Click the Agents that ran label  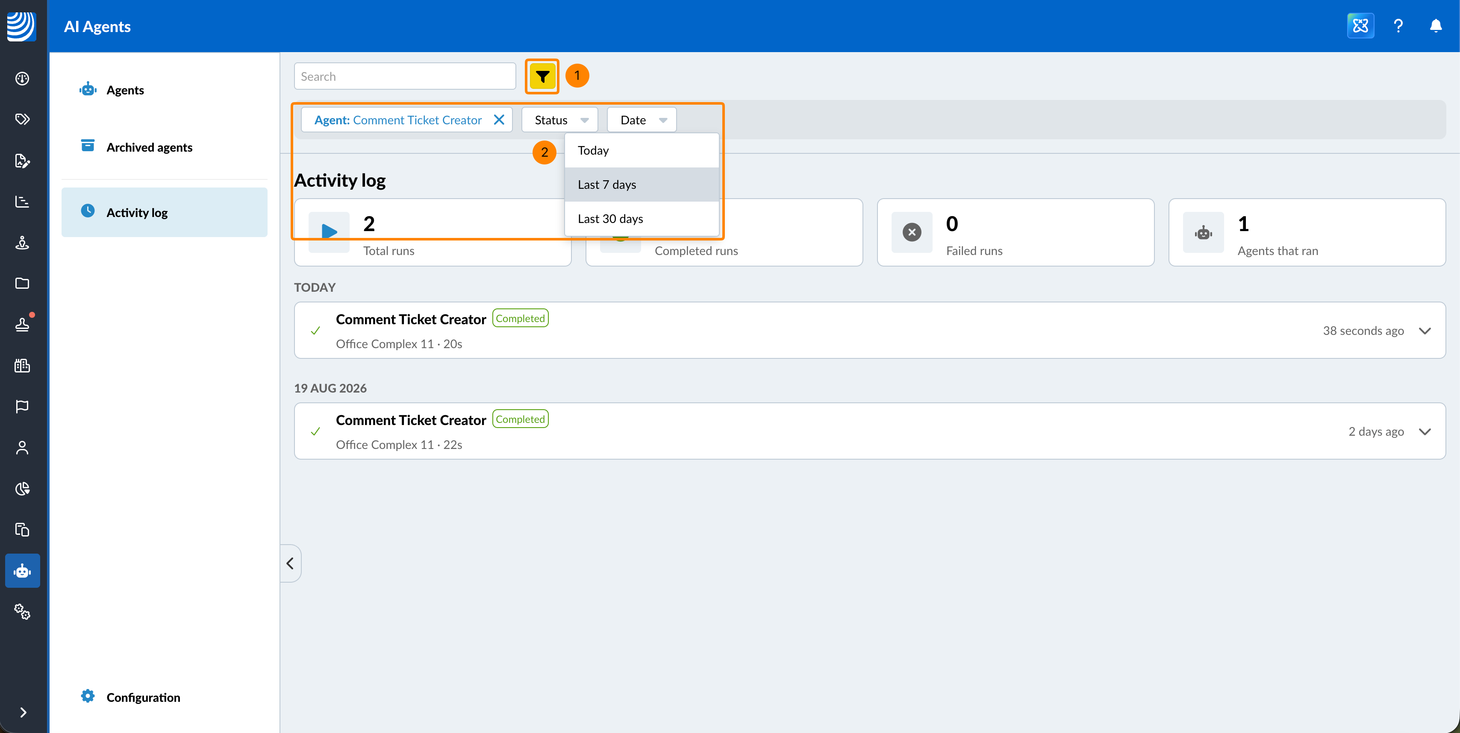click(1277, 251)
